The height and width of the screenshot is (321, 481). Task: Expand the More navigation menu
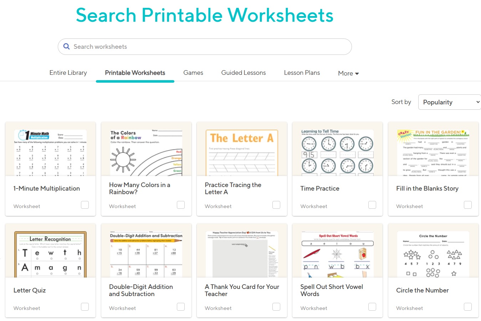[348, 73]
